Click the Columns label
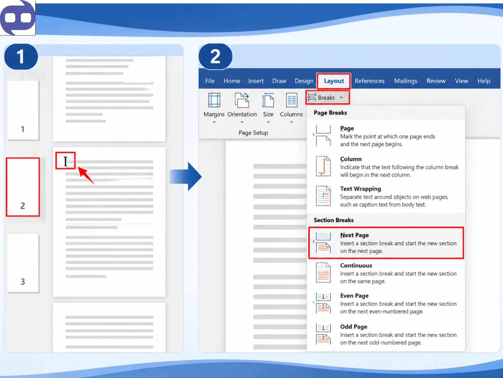Image resolution: width=503 pixels, height=378 pixels. tap(291, 114)
